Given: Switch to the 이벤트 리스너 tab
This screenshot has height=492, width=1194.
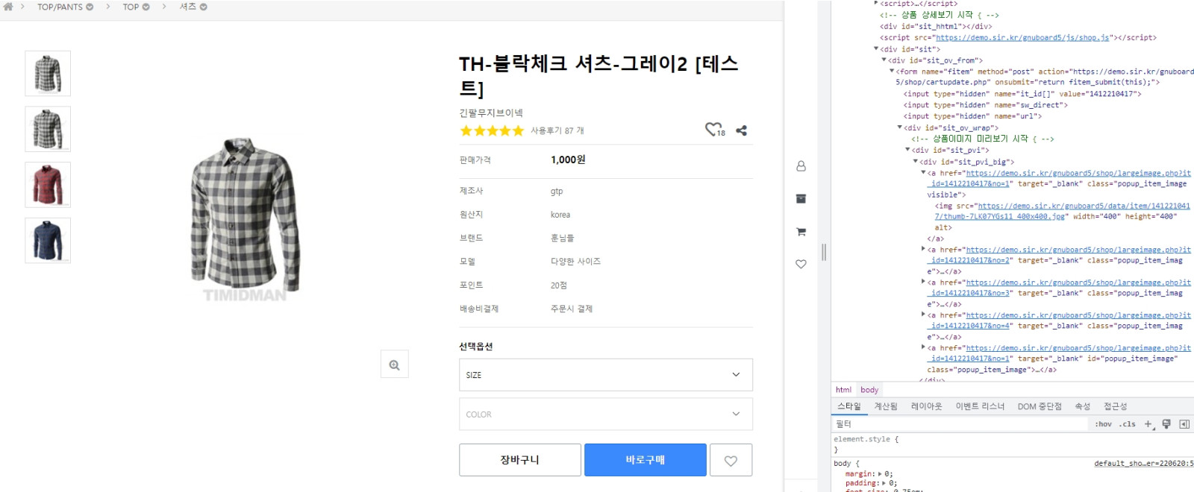Looking at the screenshot, I should tap(980, 406).
